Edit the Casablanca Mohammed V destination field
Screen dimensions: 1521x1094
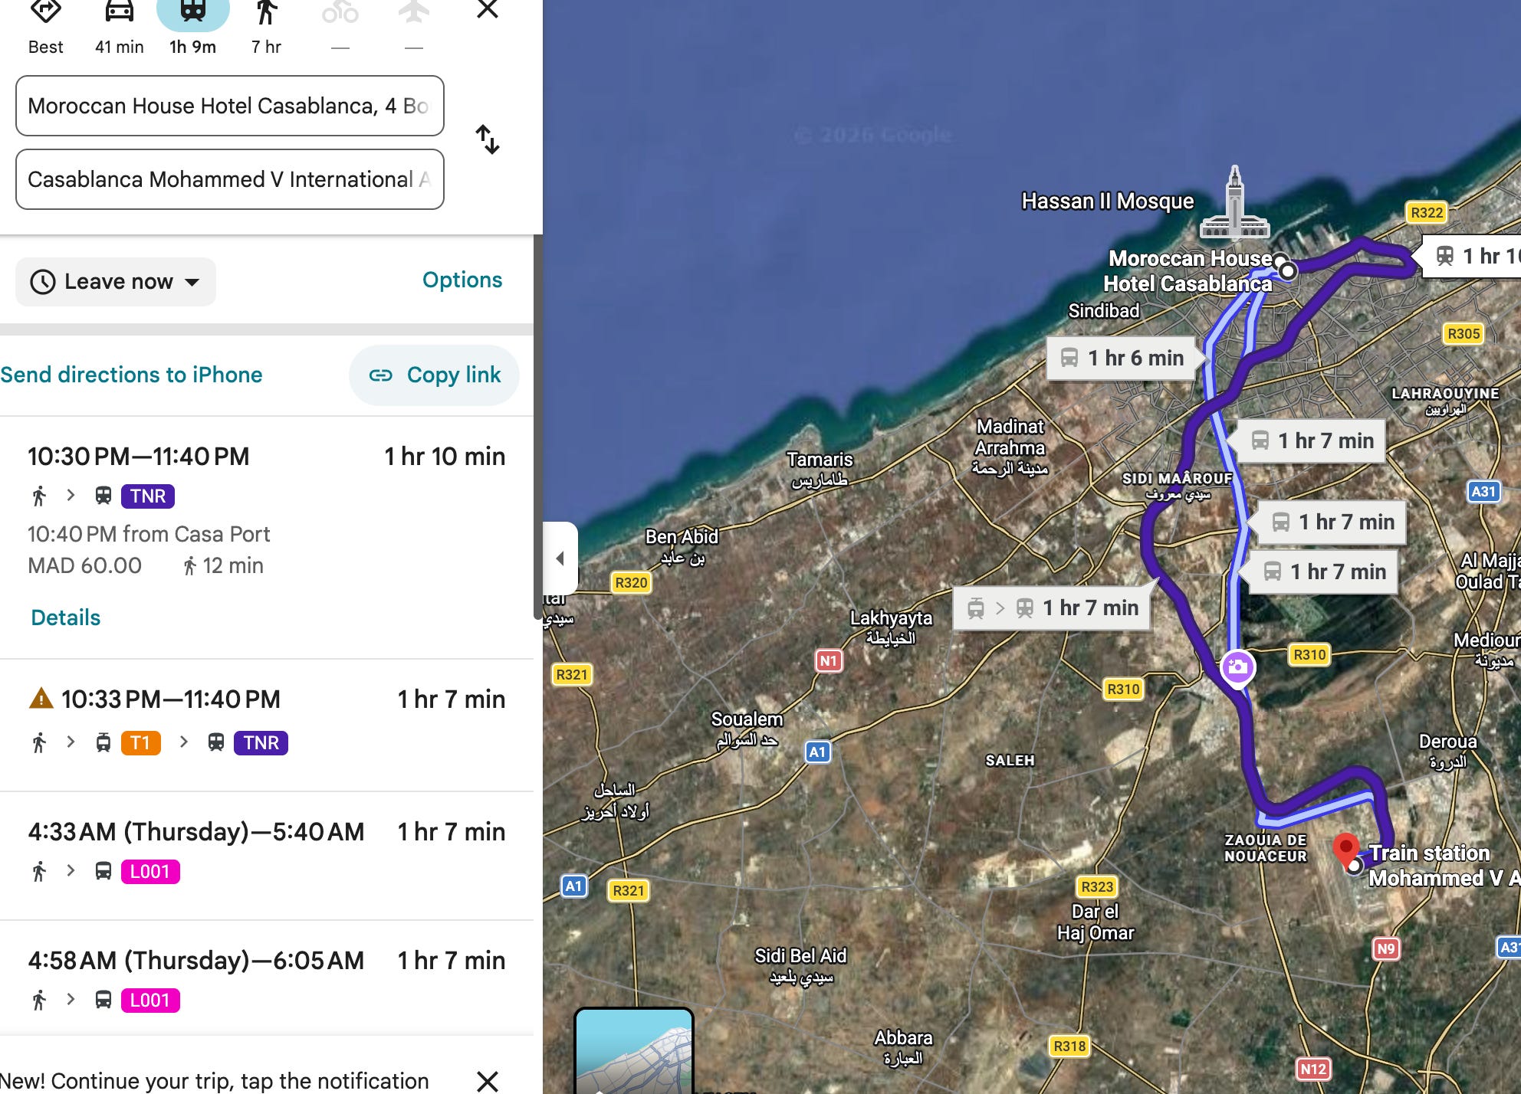[230, 179]
